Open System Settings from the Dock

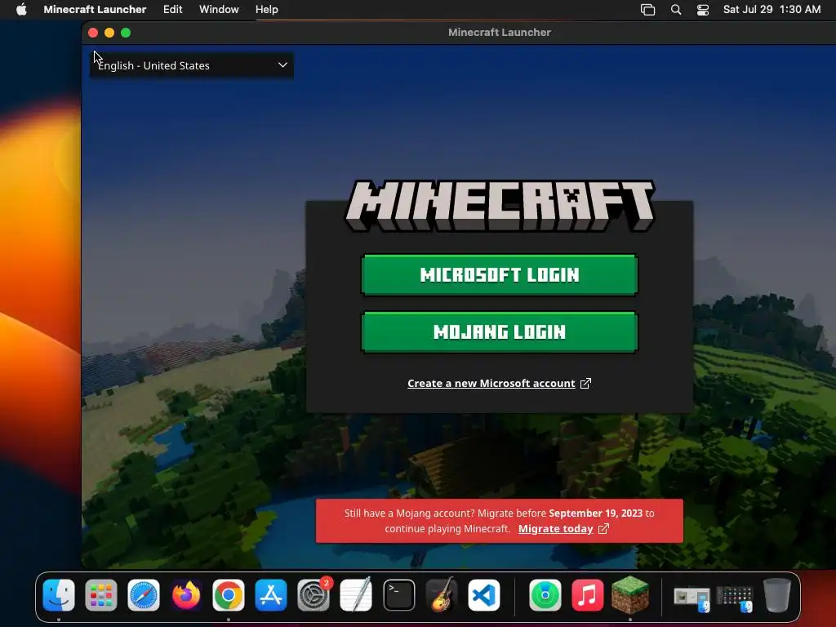[x=313, y=595]
